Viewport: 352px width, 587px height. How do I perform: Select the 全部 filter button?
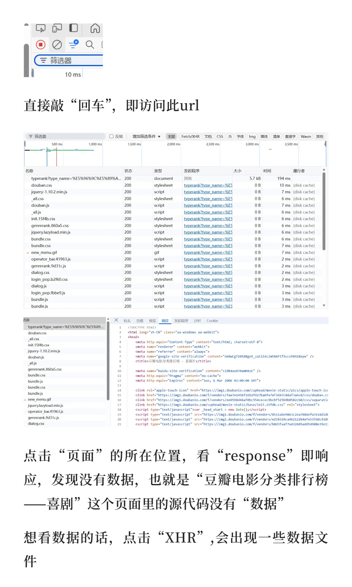171,136
